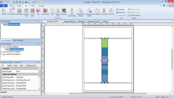Click the Property Manager scroll down arrow

click(39, 89)
